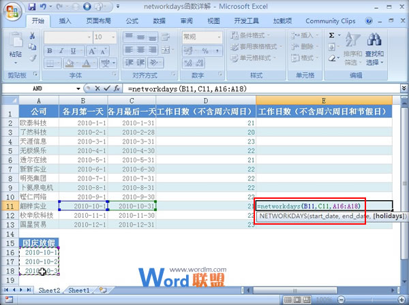Apply fill color bucket

pyautogui.click(x=70, y=63)
